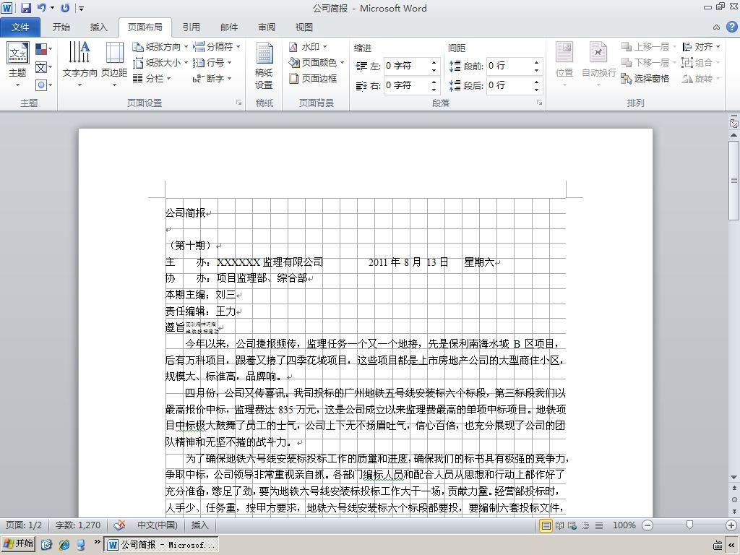Click the Page Borders (页面边框) button
740x555 pixels.
pyautogui.click(x=313, y=78)
